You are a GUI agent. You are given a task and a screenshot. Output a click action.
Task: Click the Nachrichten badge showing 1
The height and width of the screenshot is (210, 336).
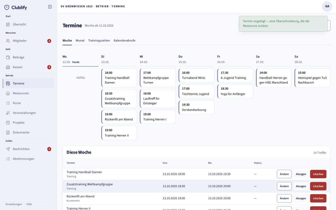[x=49, y=149]
